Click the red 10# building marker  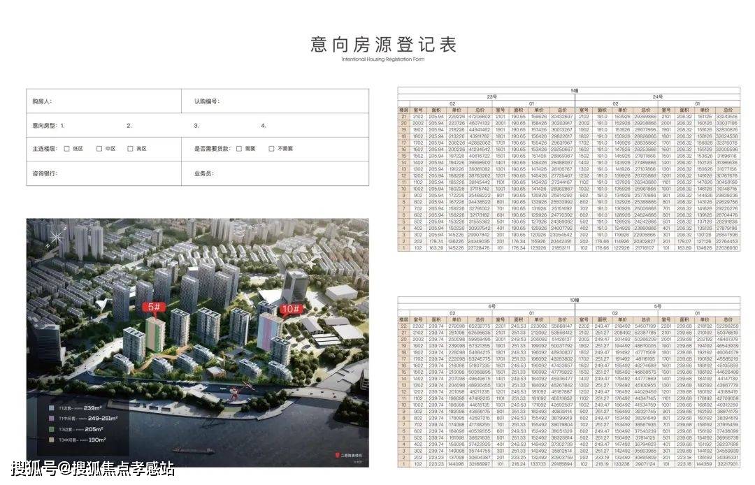click(x=292, y=308)
